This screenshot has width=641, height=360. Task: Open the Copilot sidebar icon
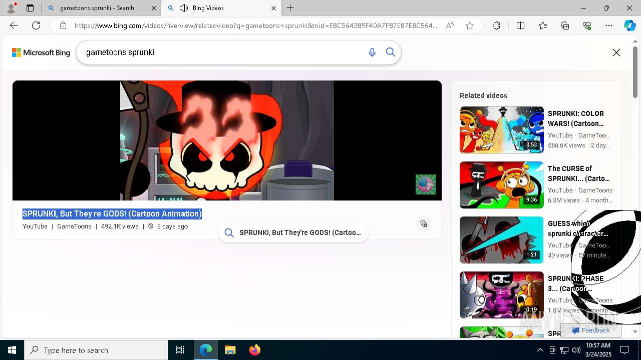629,25
